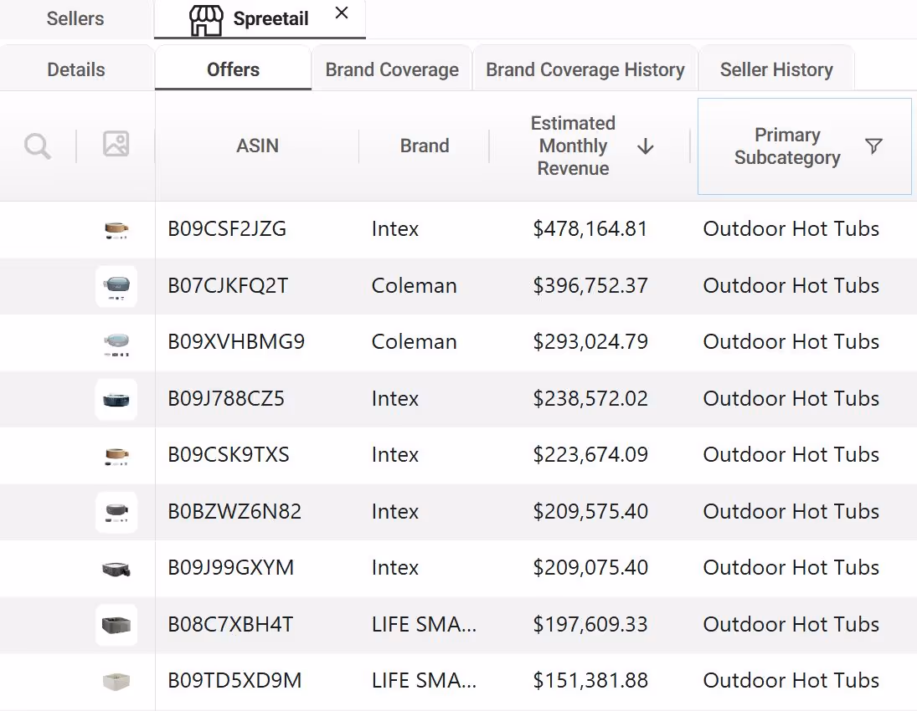Click revenue value $223,674.09

pyautogui.click(x=590, y=454)
